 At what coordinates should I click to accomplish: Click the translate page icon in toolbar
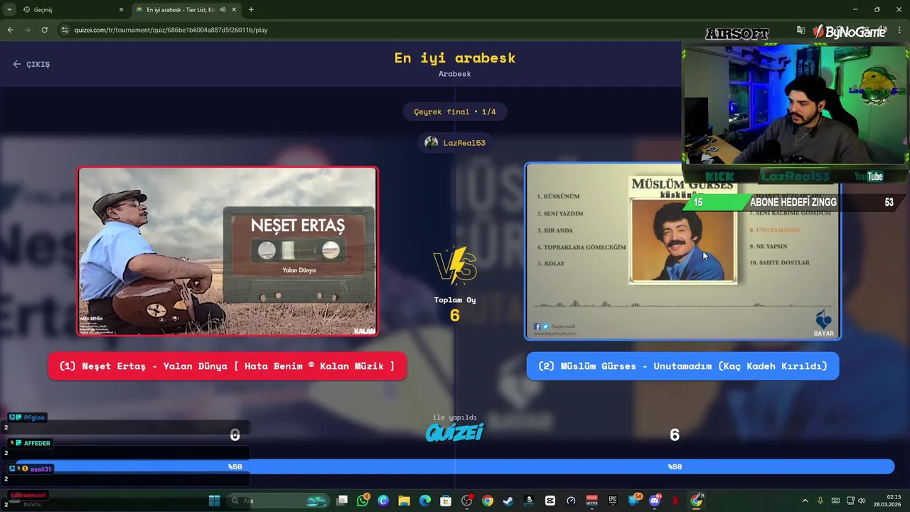tap(801, 30)
